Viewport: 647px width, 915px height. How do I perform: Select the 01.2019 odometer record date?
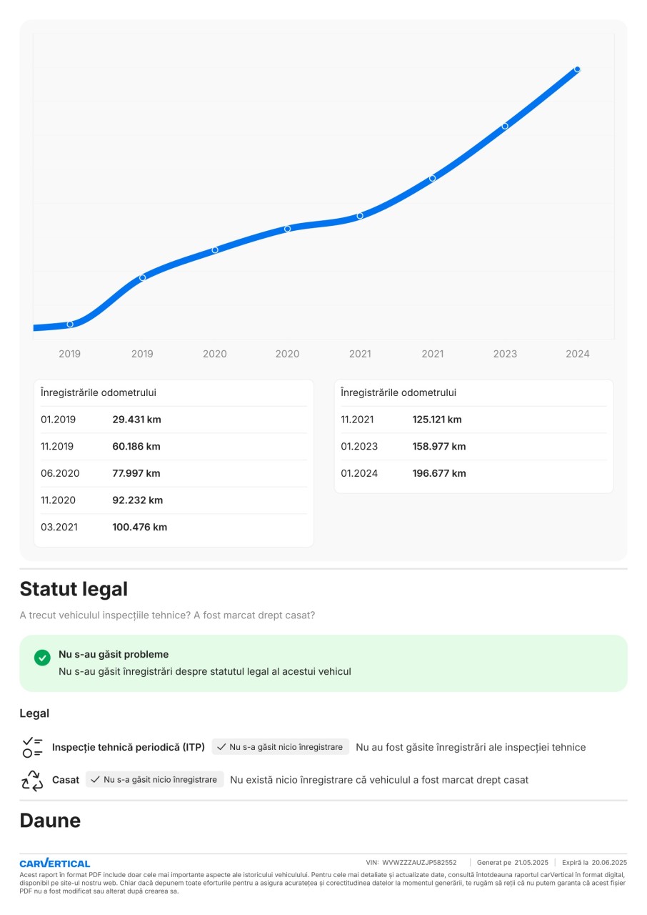point(59,420)
